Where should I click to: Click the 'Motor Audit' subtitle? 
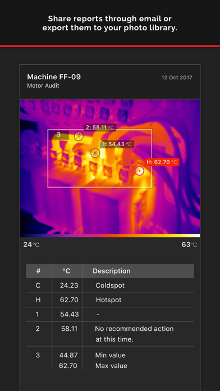point(43,85)
